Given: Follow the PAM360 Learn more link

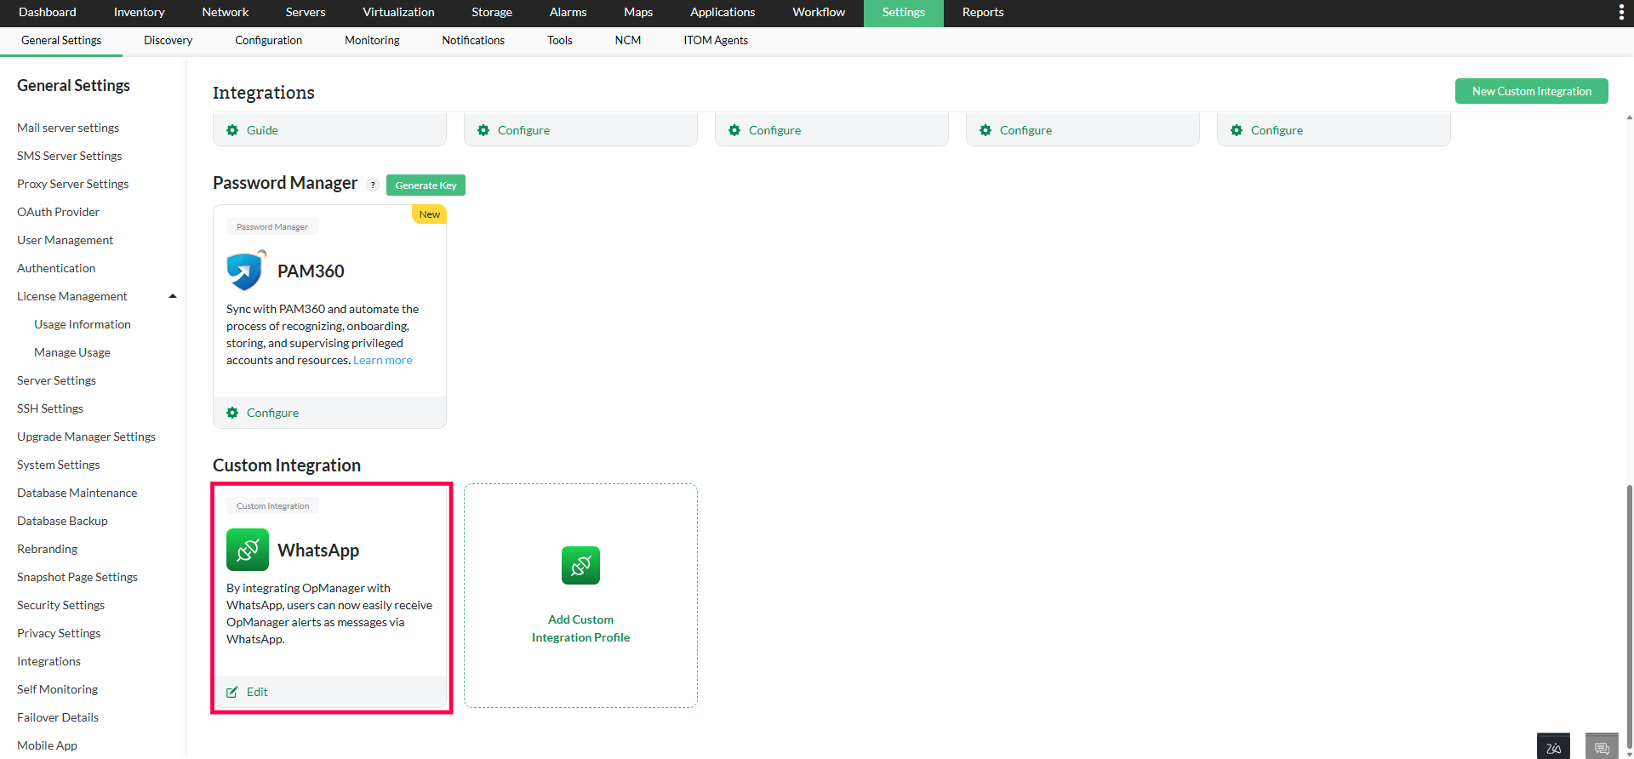Looking at the screenshot, I should coord(383,361).
